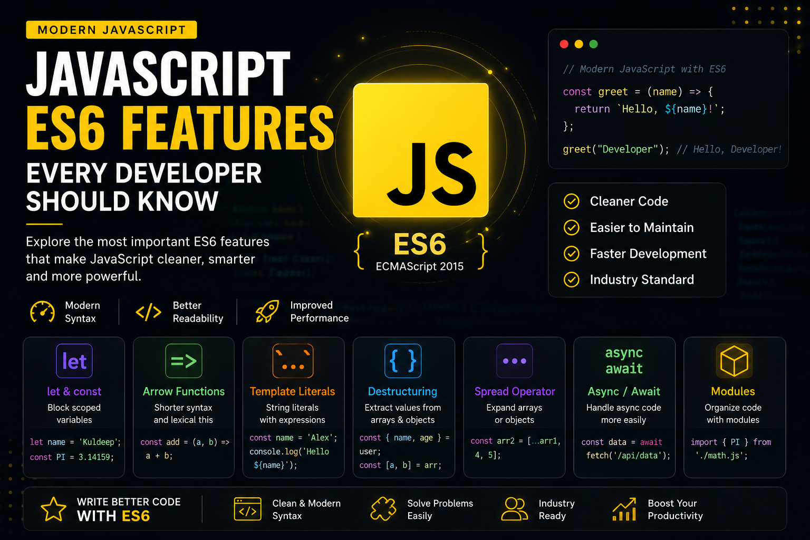Click the code window icon beside Clean & Modern Syntax
Screen dimensions: 810x540
coord(247,509)
